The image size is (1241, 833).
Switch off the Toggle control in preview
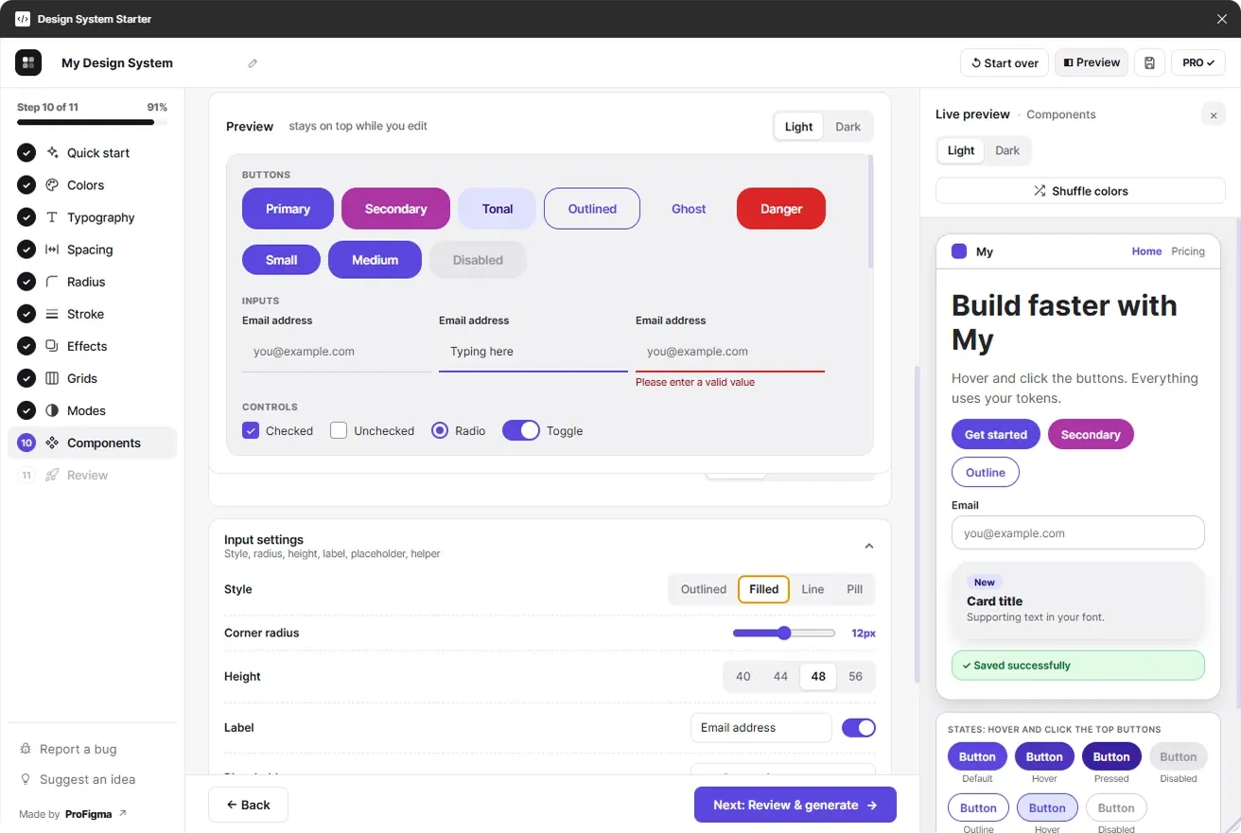[520, 430]
